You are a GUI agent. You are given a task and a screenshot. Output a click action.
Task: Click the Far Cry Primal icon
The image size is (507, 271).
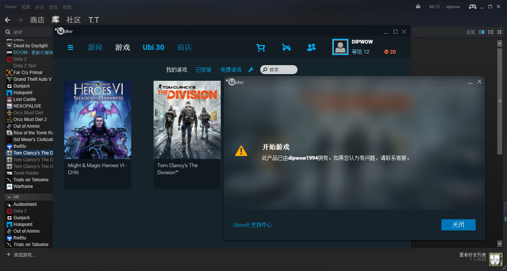click(9, 73)
